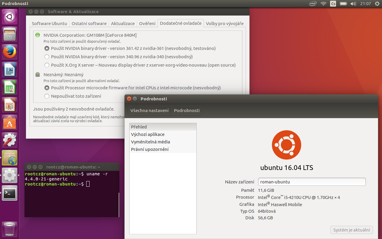The image size is (382, 239).
Task: Select Vyměnitelná média in the sidebar
Action: [163, 142]
